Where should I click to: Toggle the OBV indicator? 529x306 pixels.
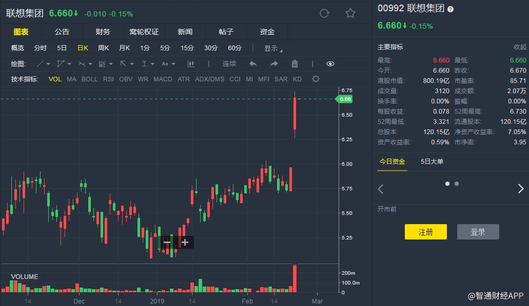[126, 79]
